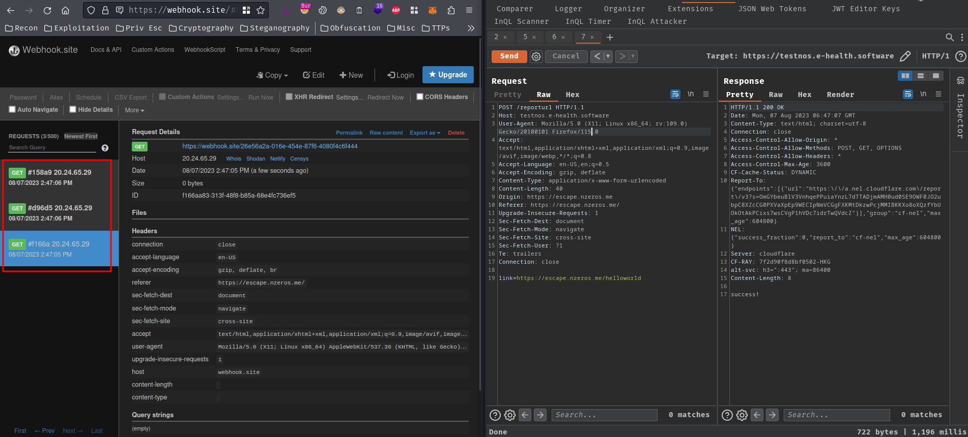
Task: Open the Adblock Plus ABP extension
Action: click(396, 10)
